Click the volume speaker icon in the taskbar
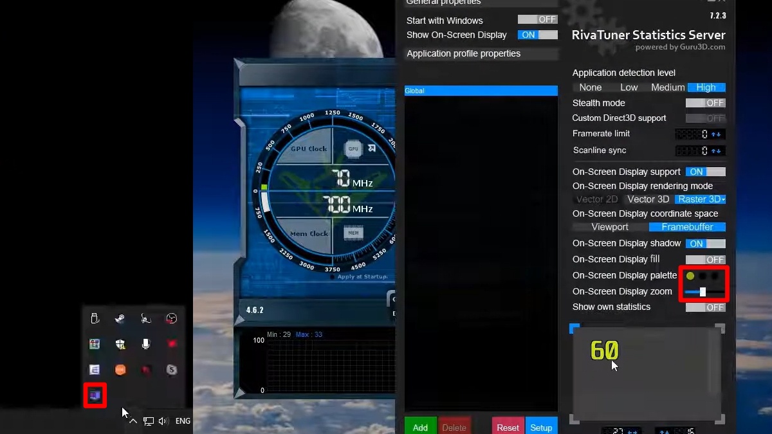Viewport: 772px width, 434px height. [163, 421]
